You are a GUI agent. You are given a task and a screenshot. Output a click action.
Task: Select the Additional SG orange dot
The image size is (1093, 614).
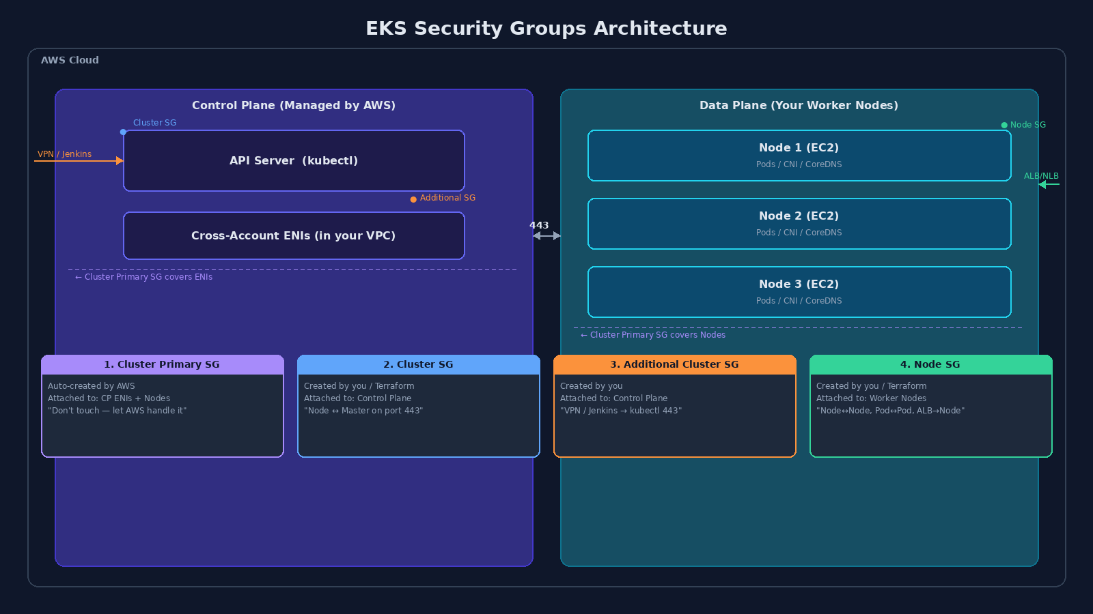[413, 199]
